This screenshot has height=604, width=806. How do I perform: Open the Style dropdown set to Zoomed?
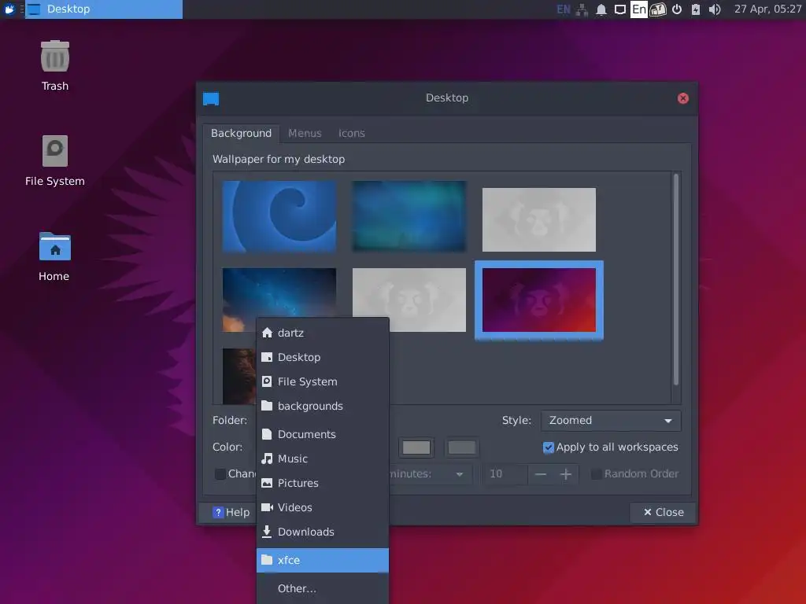tap(611, 420)
